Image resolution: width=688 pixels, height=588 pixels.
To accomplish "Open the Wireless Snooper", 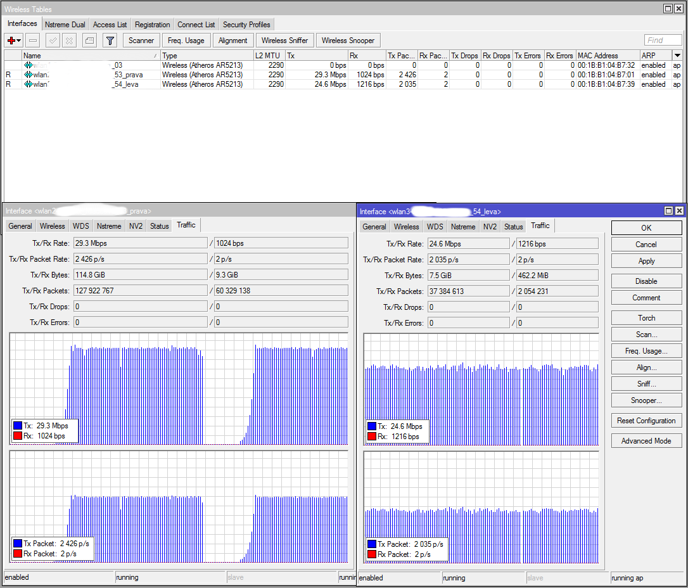I will pos(348,41).
